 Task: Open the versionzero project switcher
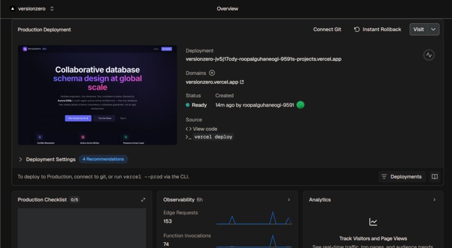coord(52,8)
